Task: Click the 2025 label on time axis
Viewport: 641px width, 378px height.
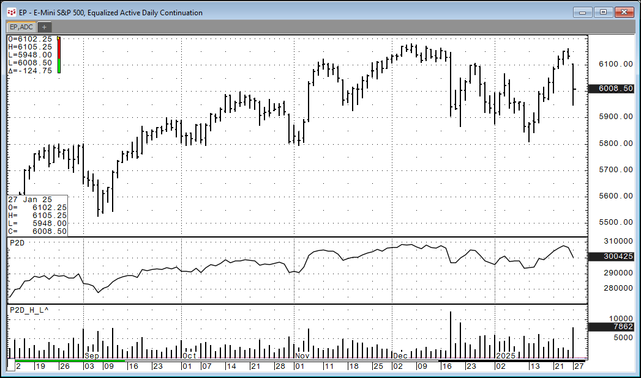Action: point(506,355)
